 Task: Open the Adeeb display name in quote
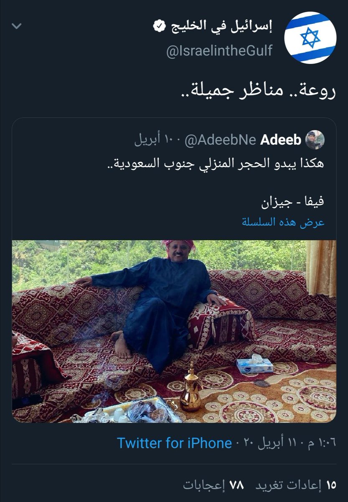pyautogui.click(x=280, y=140)
